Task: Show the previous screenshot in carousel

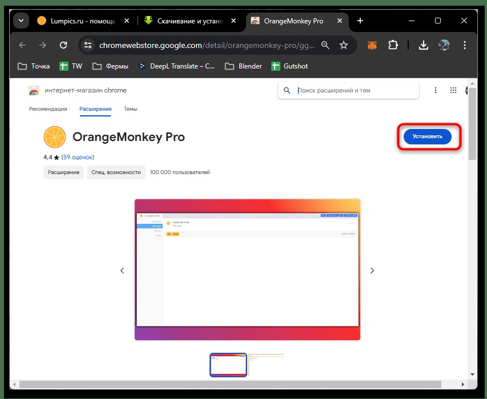Action: click(122, 271)
